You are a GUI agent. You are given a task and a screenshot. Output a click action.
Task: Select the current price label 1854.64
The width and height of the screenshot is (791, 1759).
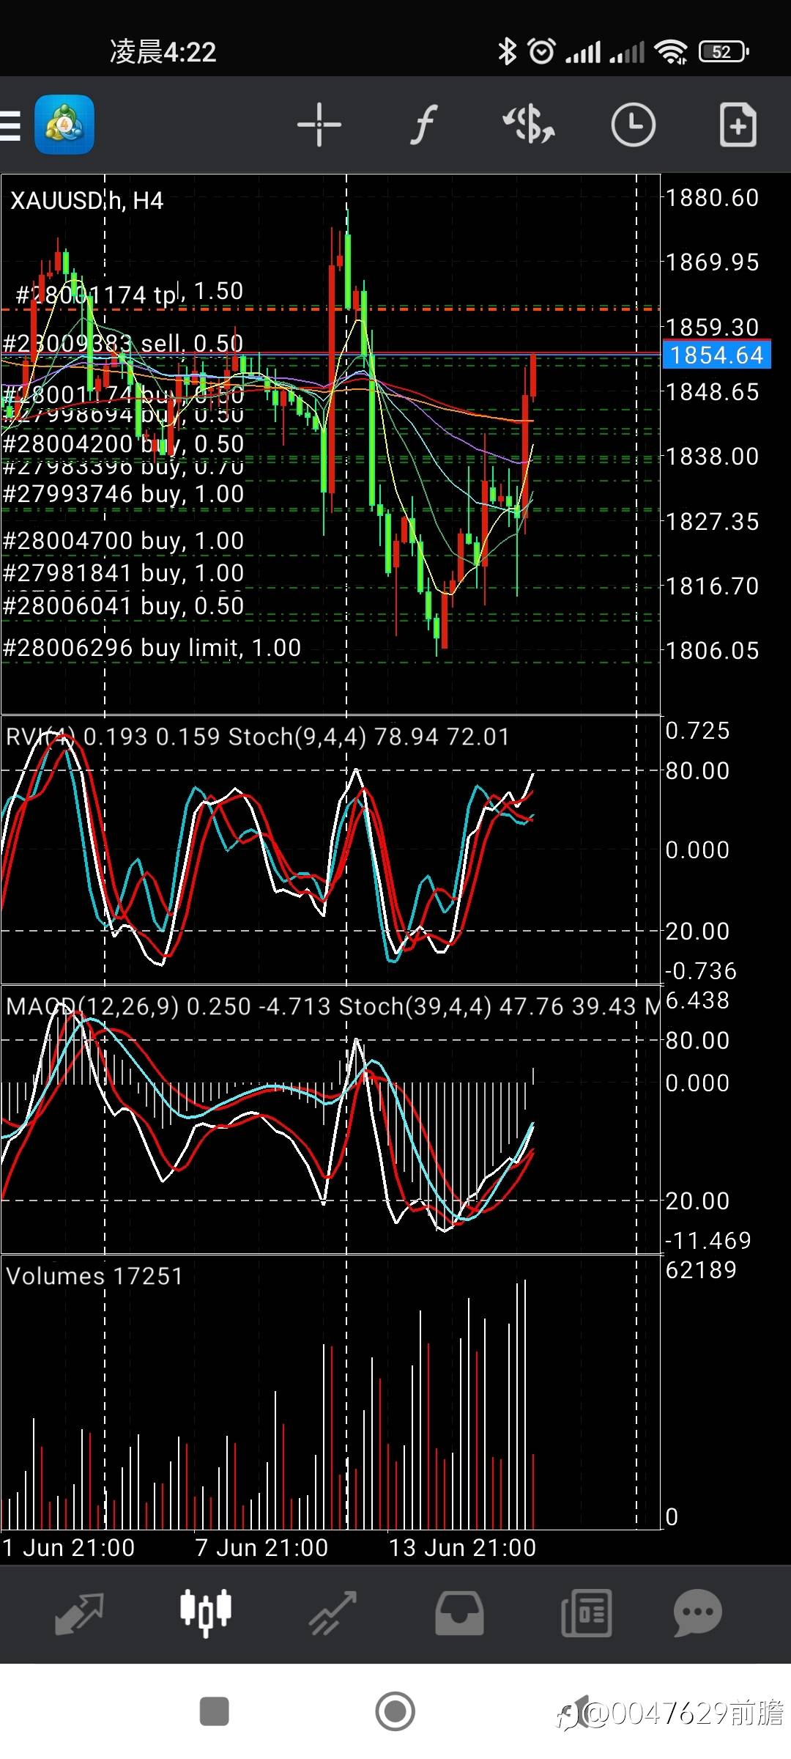[x=716, y=355]
